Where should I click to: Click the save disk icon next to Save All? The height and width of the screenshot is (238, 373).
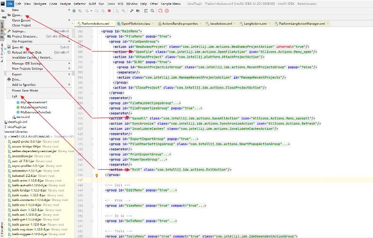(x=9, y=47)
